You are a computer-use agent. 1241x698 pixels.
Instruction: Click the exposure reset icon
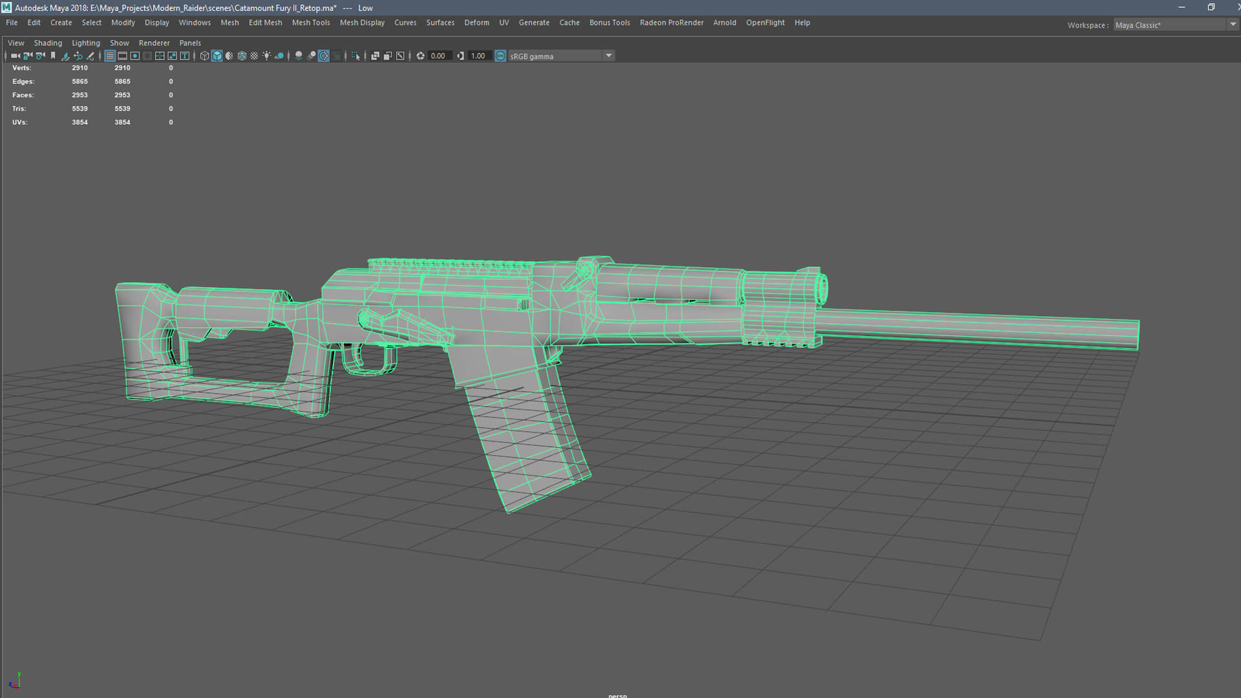click(x=420, y=56)
